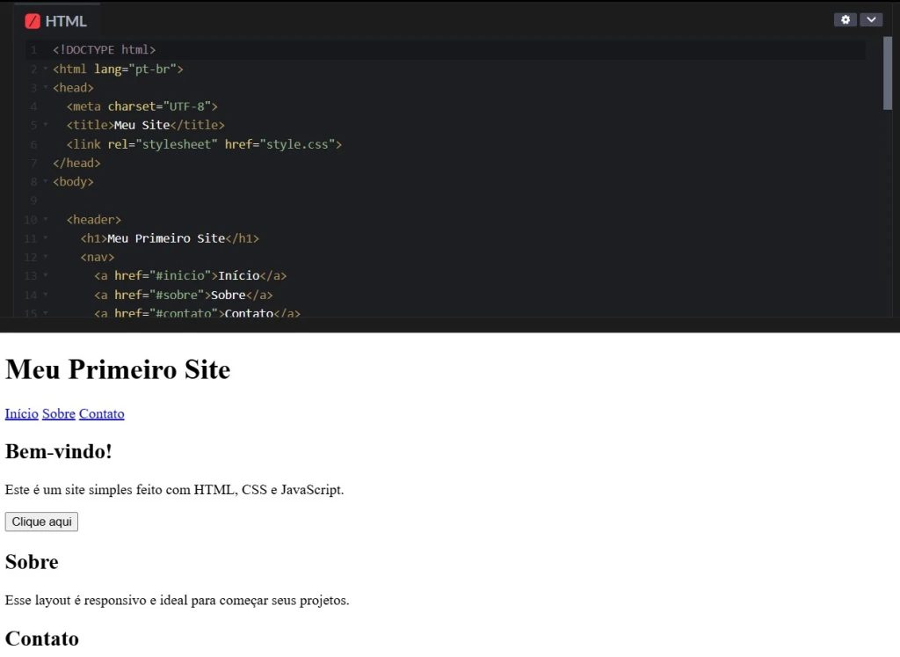
Task: Open the "Contato" link
Action: 101,413
